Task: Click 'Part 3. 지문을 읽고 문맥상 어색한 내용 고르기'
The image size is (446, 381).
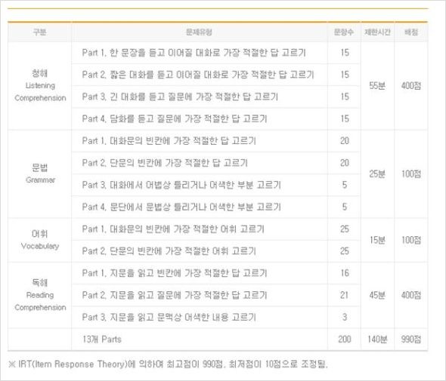Action: [x=169, y=317]
